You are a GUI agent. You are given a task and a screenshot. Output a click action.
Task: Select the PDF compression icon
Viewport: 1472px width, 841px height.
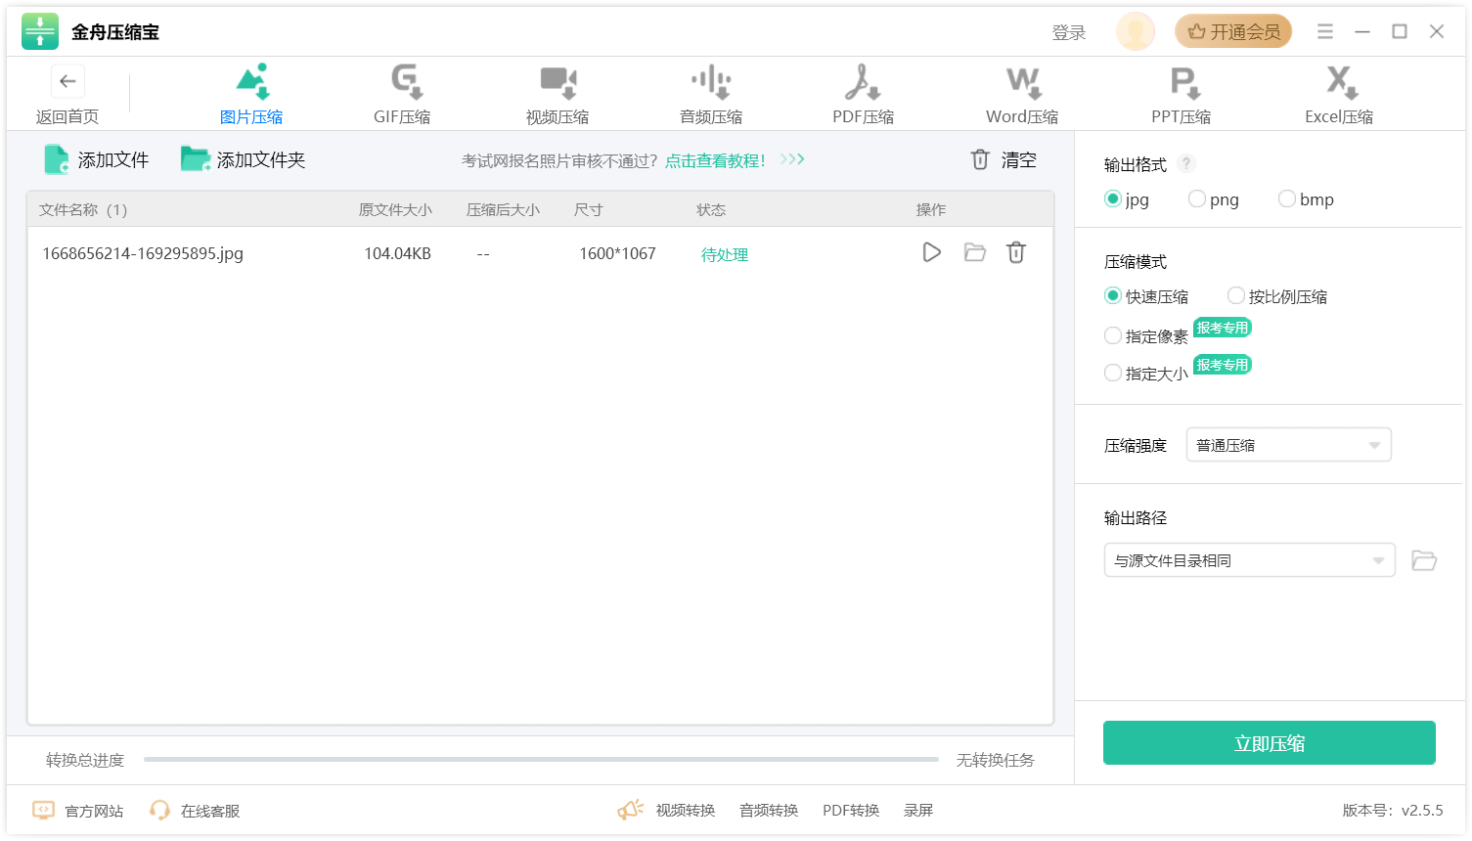863,82
